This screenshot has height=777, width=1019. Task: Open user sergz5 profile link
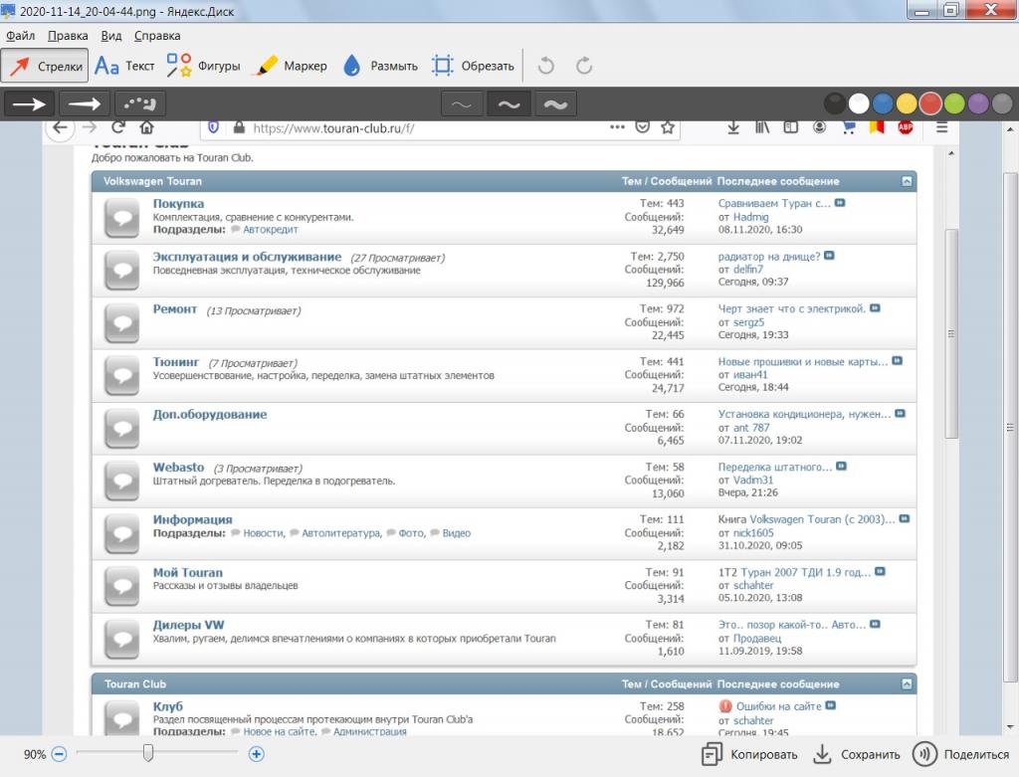[748, 322]
